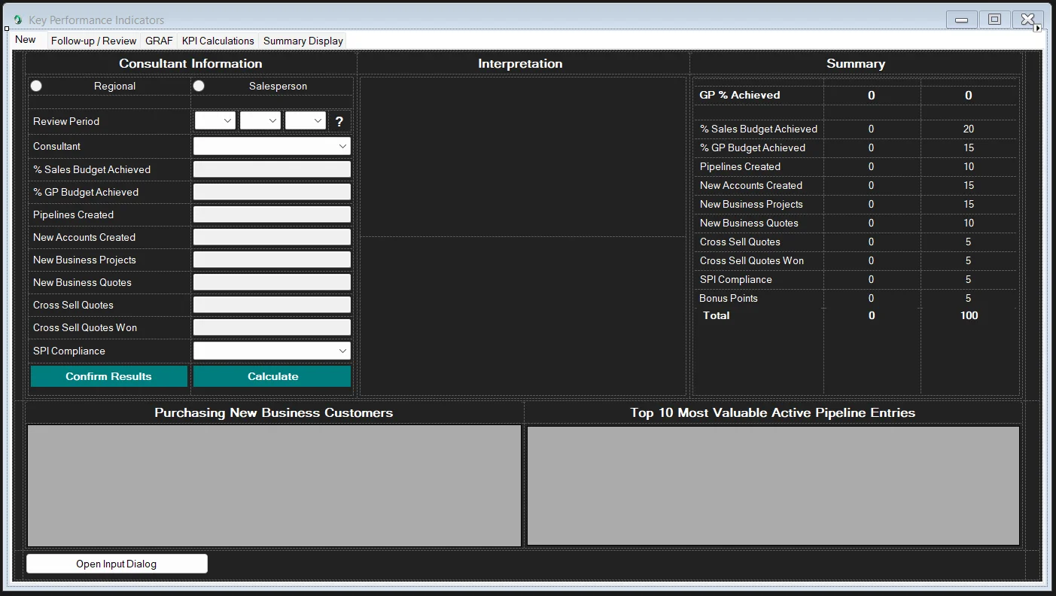This screenshot has width=1056, height=596.
Task: Open the third Review Period dropdown
Action: (x=306, y=121)
